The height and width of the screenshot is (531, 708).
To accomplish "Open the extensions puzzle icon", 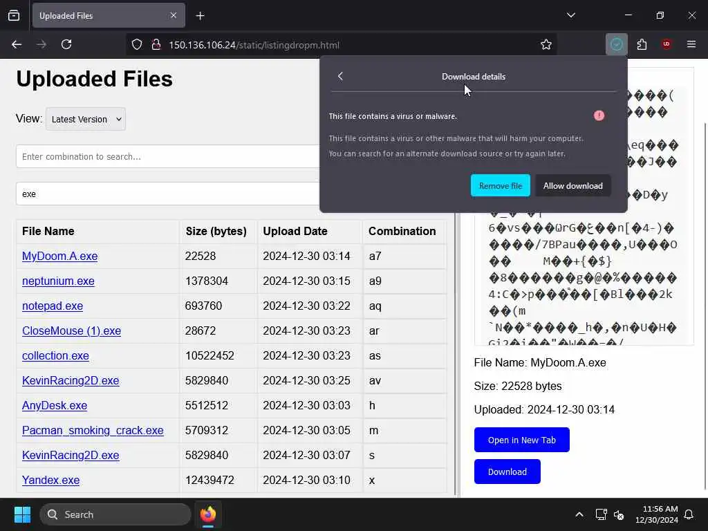I will tap(642, 44).
